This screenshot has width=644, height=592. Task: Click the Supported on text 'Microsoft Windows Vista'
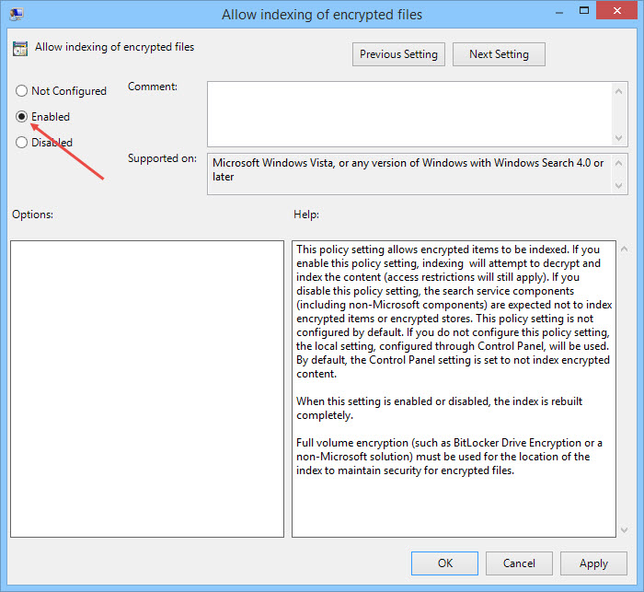(x=272, y=163)
